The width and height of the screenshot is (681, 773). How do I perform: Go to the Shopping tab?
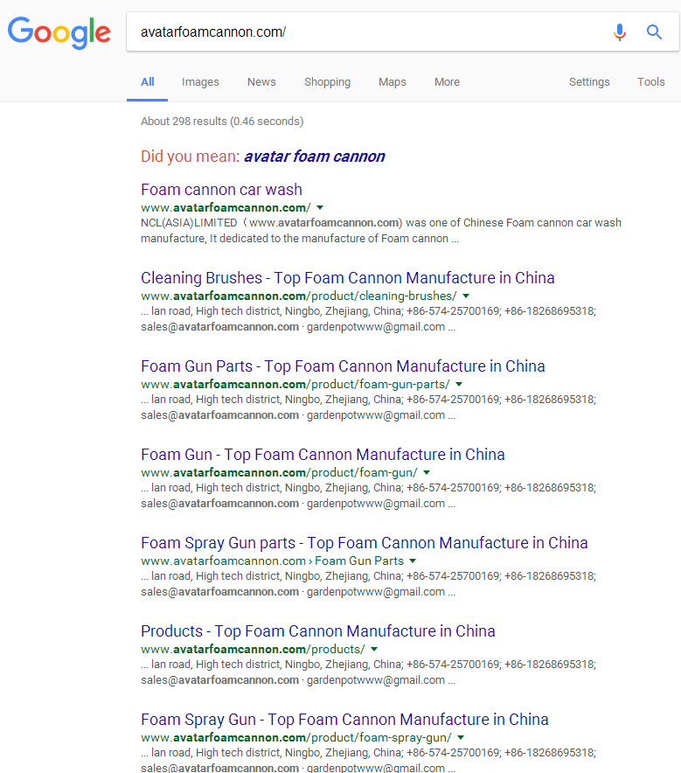pos(327,82)
